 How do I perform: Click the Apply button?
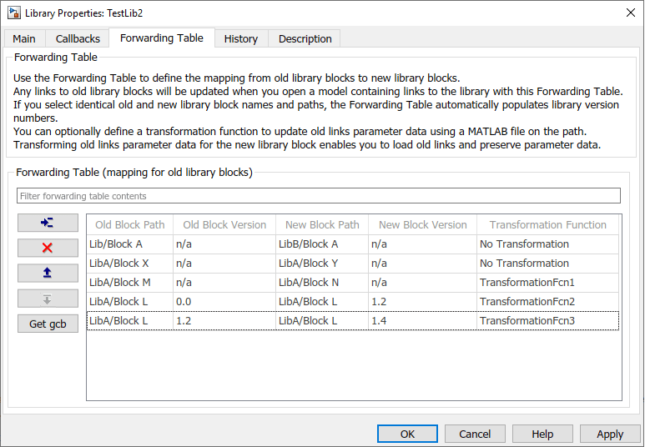tap(609, 434)
